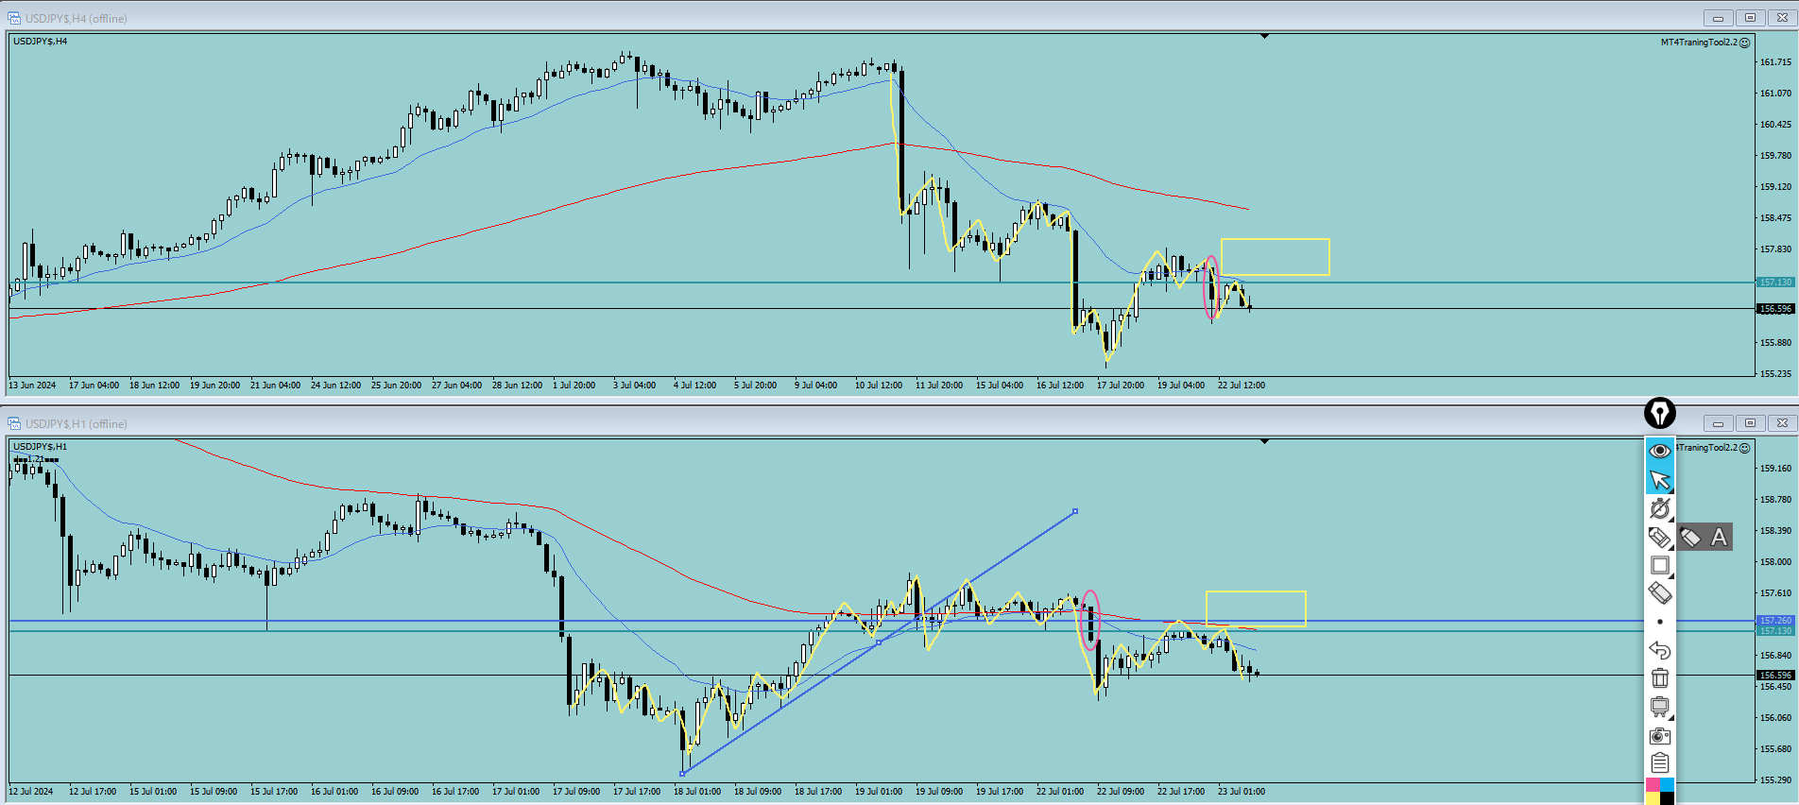Screen dimensions: 1799x805
Task: Activate the USDJPY$,H1 chart window title
Action: [x=76, y=423]
